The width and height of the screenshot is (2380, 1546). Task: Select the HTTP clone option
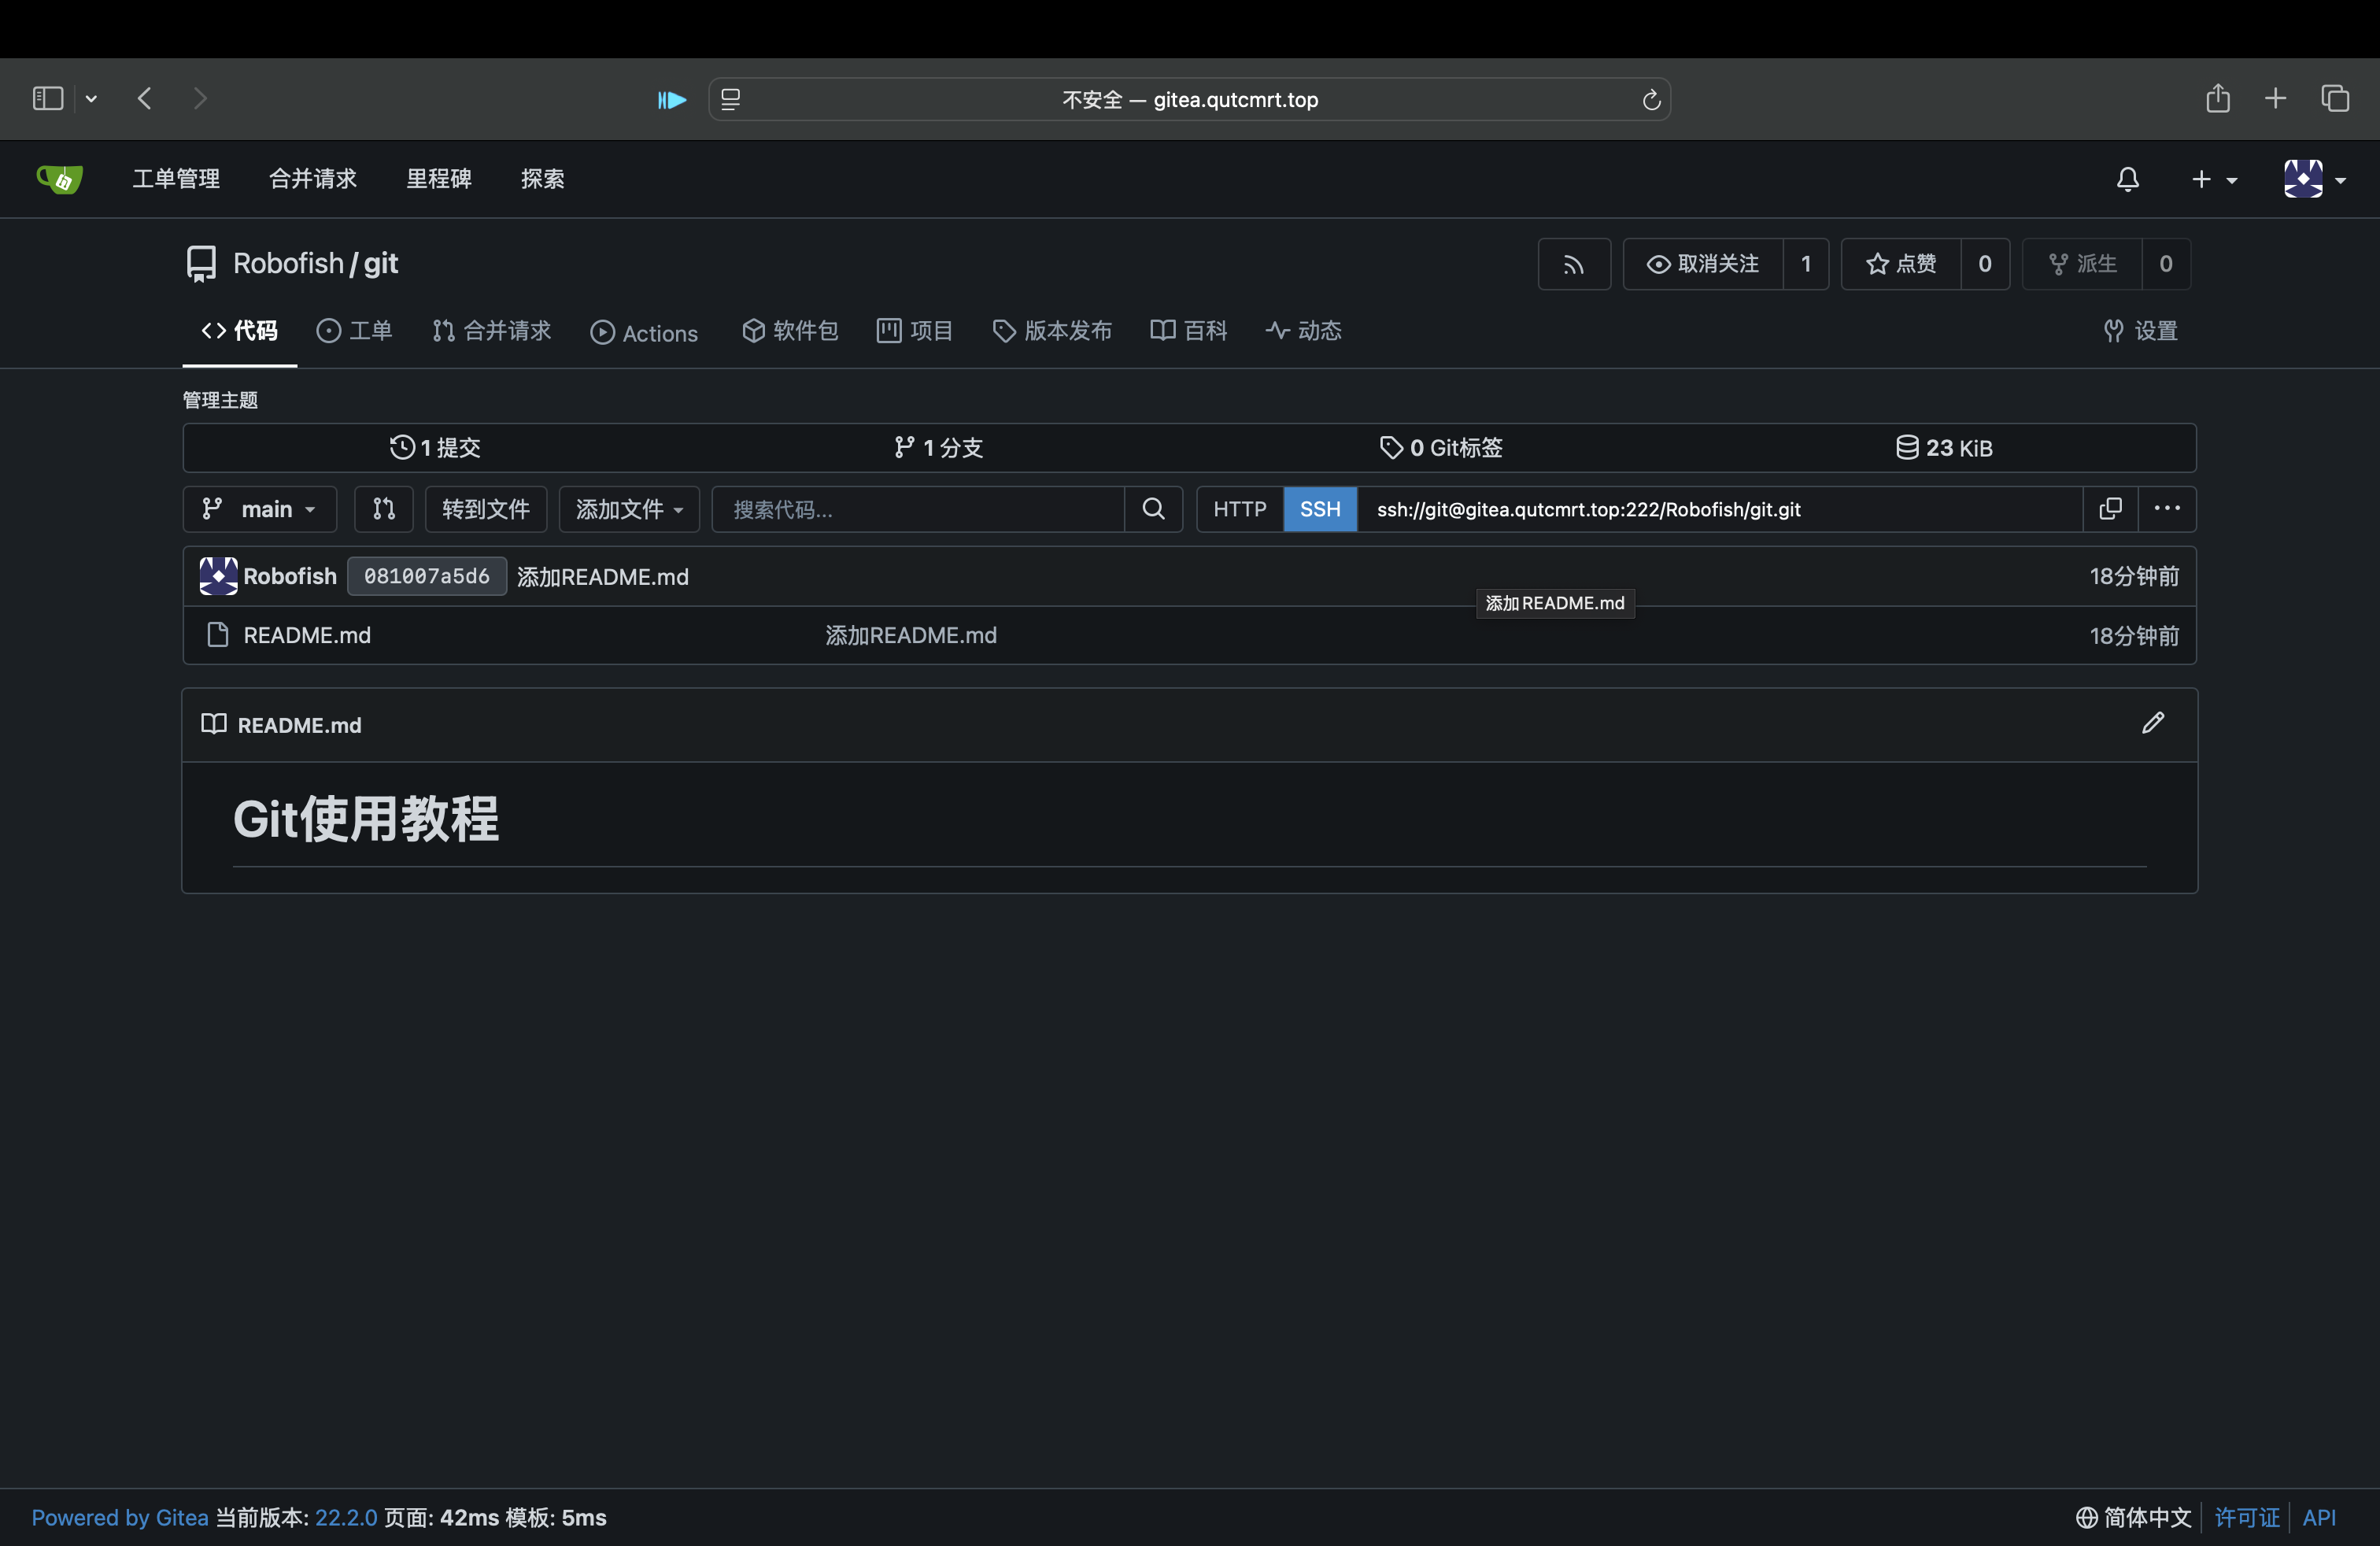(1240, 510)
